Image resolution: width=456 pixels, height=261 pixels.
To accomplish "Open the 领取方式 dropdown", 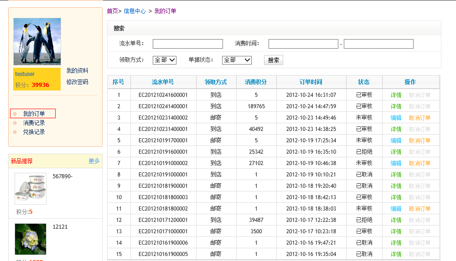I will (x=165, y=60).
